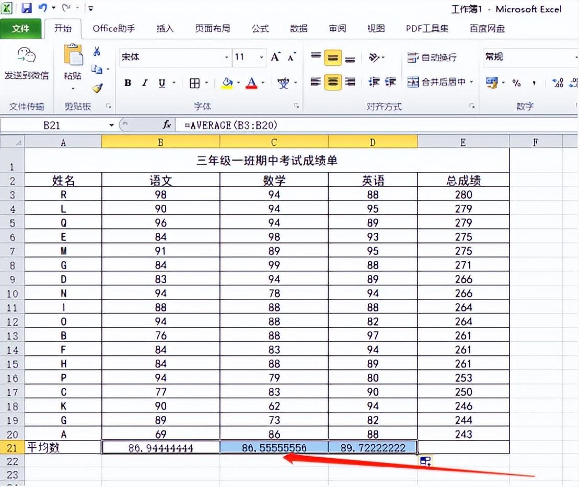Toggle center horizontal alignment
The width and height of the screenshot is (579, 487).
pos(333,82)
